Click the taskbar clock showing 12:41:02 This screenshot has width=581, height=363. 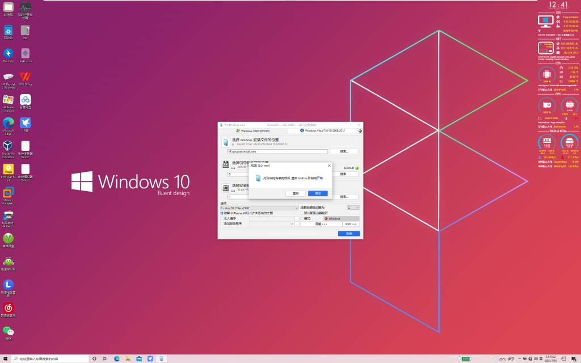[551, 358]
